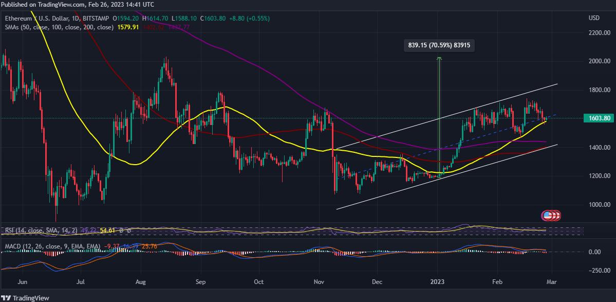Image resolution: width=616 pixels, height=302 pixels.
Task: Click the current price tag 1603.80
Action: coord(599,118)
